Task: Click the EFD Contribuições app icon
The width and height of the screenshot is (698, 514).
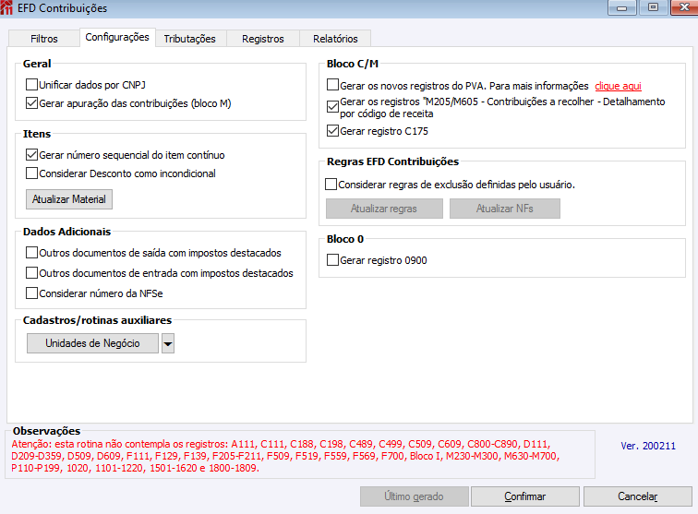Action: click(x=6, y=7)
